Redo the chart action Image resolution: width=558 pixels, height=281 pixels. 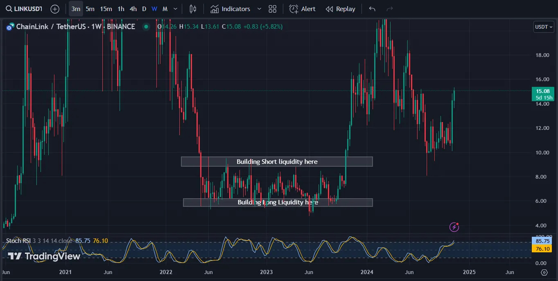[x=390, y=9]
